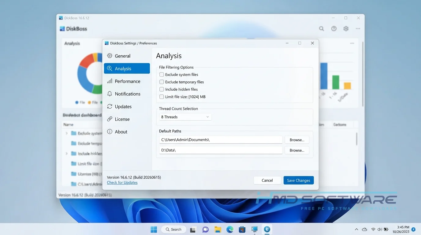Viewport: 421px width, 235px height.
Task: Click the OneDrive cloud tray icon
Action: pyautogui.click(x=364, y=229)
